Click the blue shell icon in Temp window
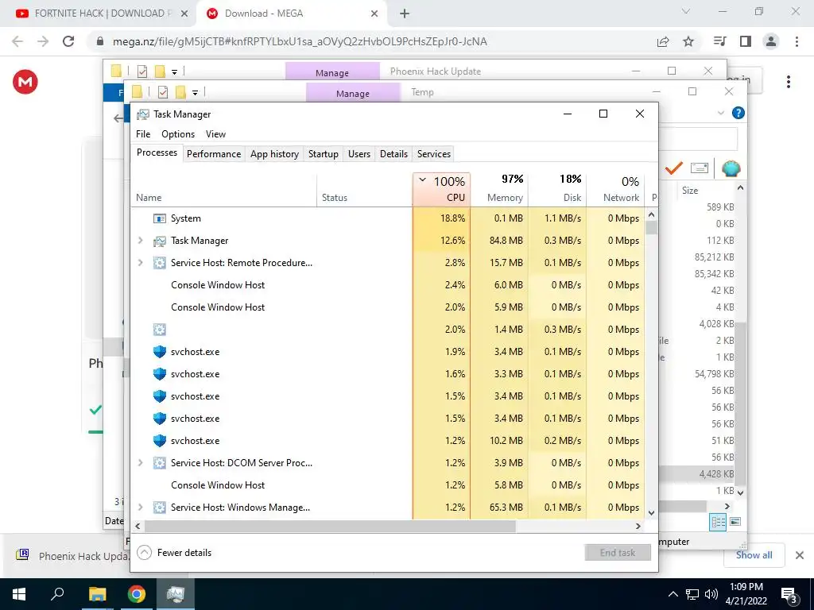The image size is (814, 610). click(731, 168)
